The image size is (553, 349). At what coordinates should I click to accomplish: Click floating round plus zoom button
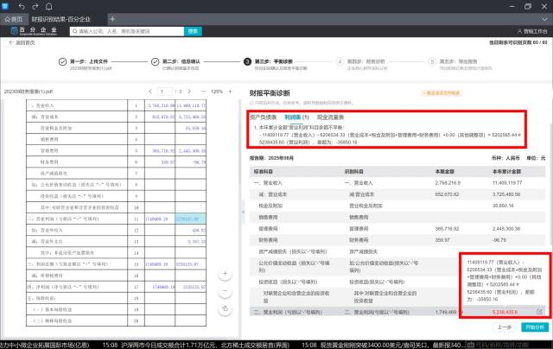tap(225, 273)
